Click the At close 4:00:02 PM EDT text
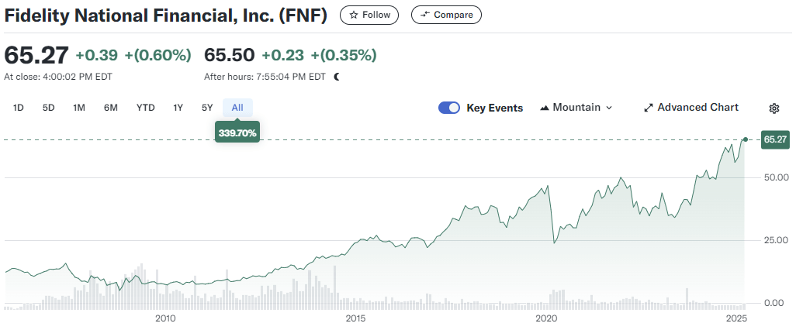Screen dimensions: 803x330 click(58, 77)
